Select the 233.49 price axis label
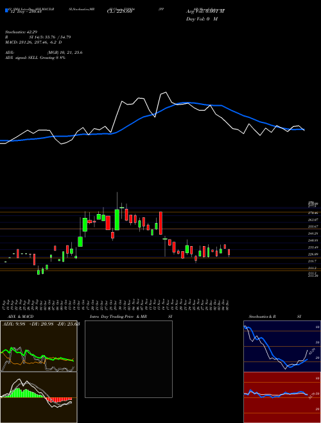 (313, 247)
